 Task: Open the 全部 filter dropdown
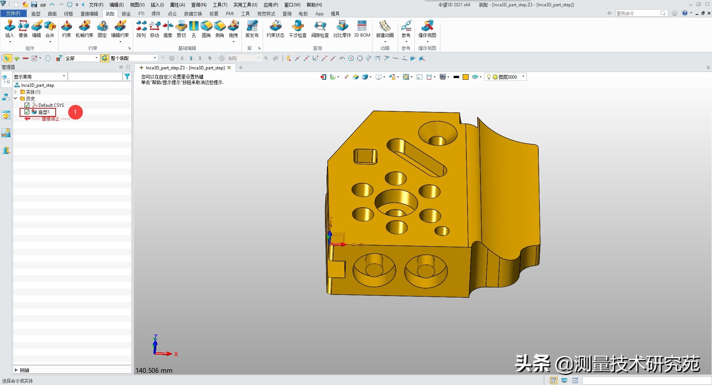pos(82,58)
